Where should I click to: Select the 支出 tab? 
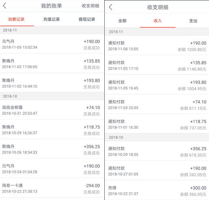[193, 21]
